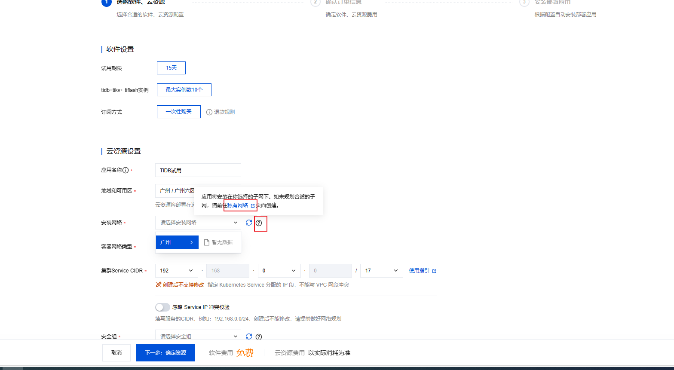Click the 私有网络 link in tooltip

(x=238, y=205)
